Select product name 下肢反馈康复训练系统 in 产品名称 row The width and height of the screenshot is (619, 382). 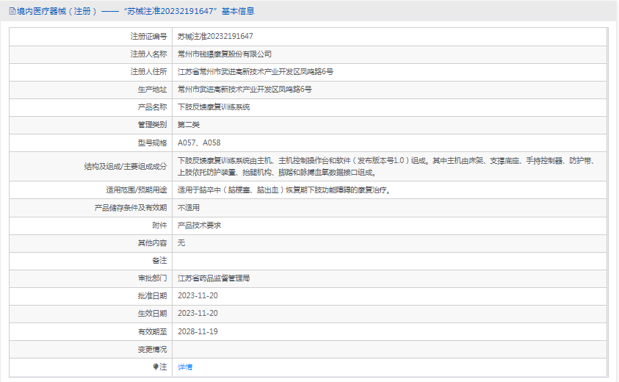tap(214, 107)
